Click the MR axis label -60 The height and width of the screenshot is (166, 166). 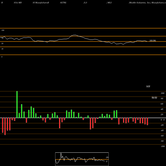162,136
